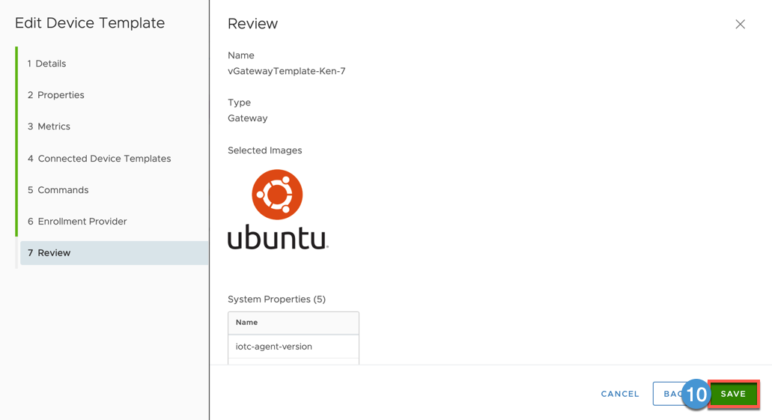Click the Gateway type value
The width and height of the screenshot is (772, 420).
[x=248, y=118]
